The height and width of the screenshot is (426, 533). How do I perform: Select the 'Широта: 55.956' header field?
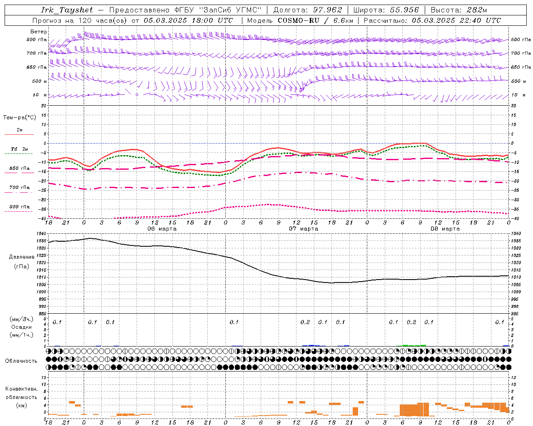click(386, 10)
